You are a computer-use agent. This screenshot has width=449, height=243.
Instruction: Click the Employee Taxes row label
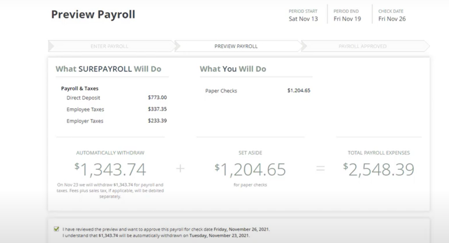click(x=86, y=109)
